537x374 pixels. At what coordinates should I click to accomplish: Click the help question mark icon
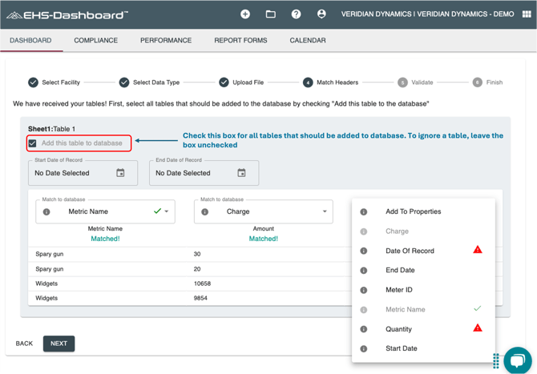coord(296,14)
